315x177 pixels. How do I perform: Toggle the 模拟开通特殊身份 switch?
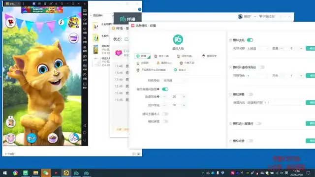(x=262, y=67)
